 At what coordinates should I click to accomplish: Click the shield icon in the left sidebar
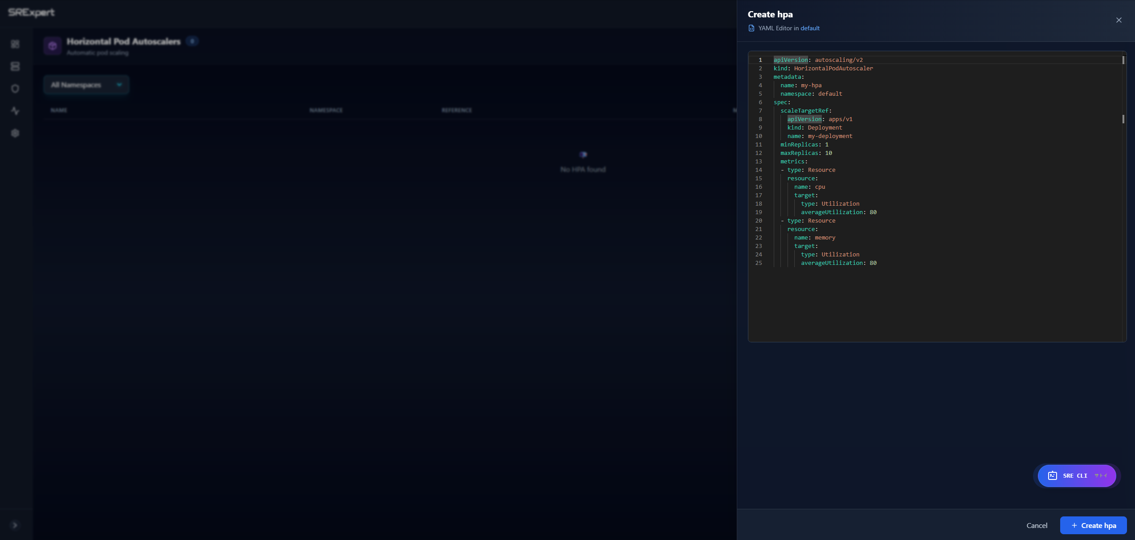[x=15, y=89]
